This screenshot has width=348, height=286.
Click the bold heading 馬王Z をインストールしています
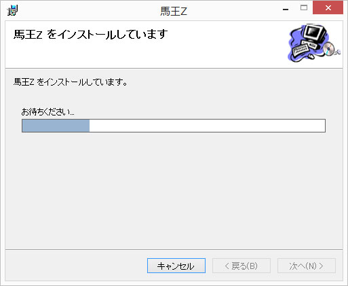[90, 35]
